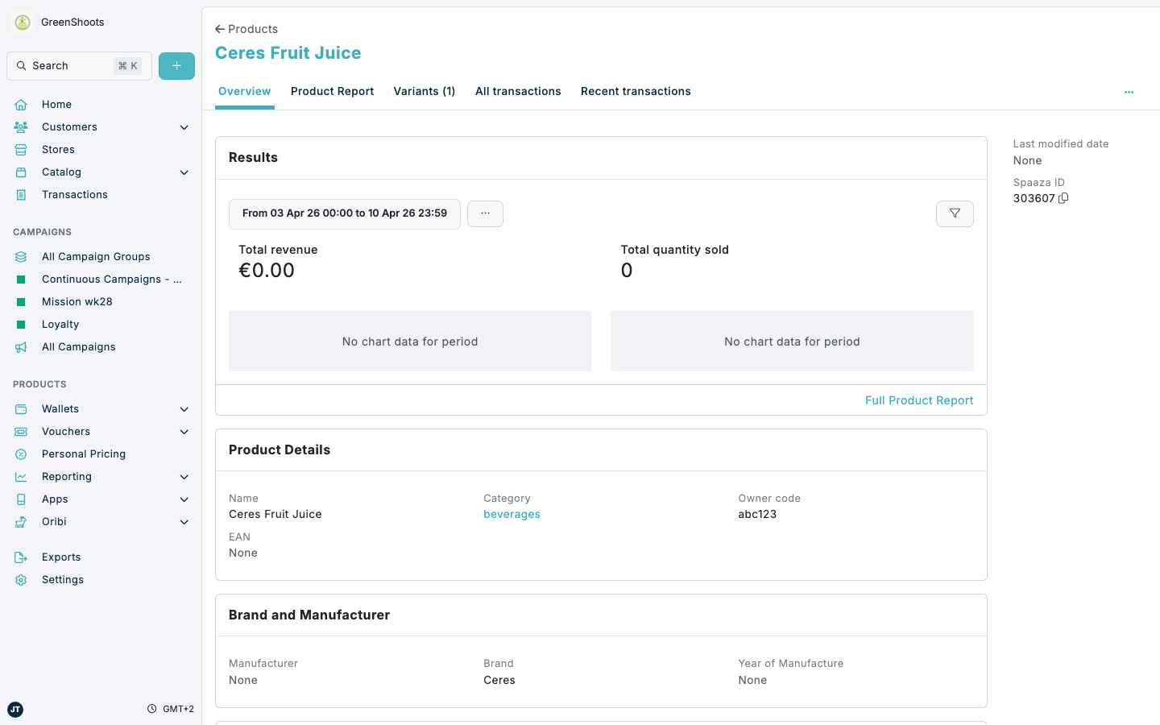Select the All Campaign Groups icon
The height and width of the screenshot is (725, 1160).
click(21, 256)
